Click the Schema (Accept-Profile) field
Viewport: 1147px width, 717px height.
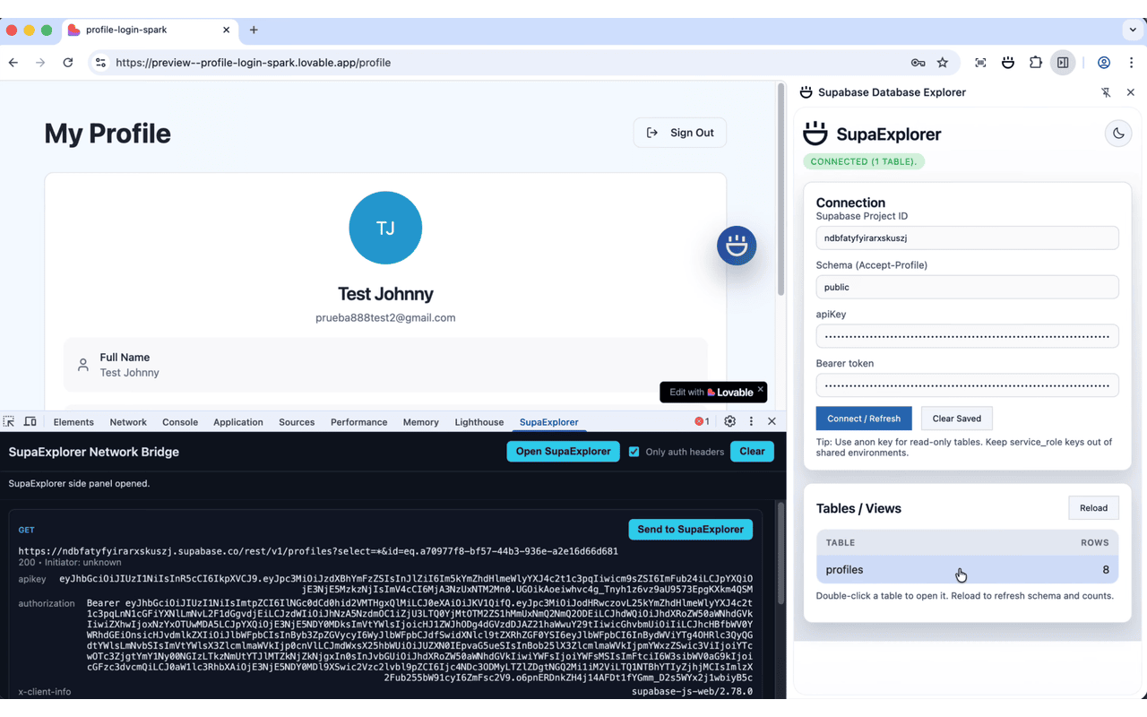[x=967, y=287]
